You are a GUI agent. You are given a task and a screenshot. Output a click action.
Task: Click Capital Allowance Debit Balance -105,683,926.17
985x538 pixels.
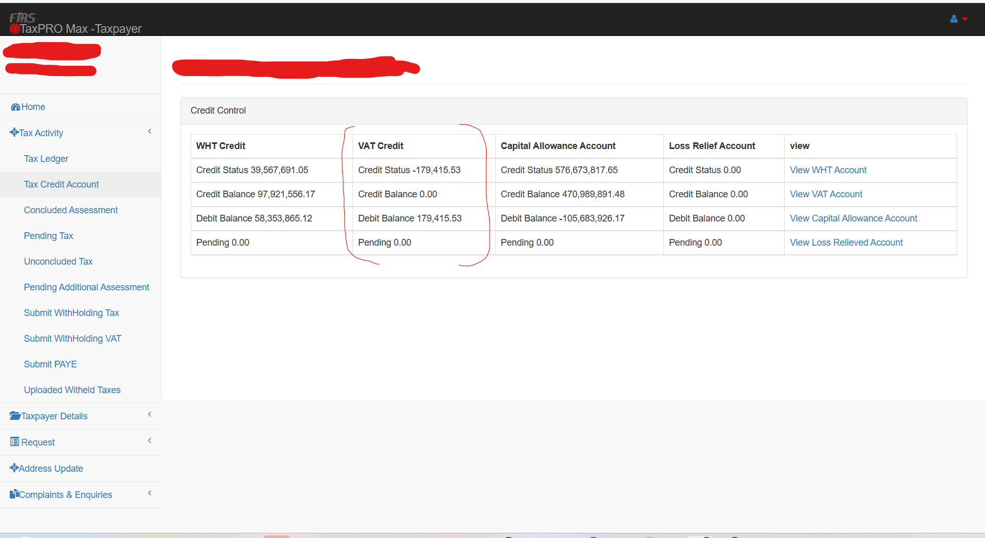(x=580, y=218)
